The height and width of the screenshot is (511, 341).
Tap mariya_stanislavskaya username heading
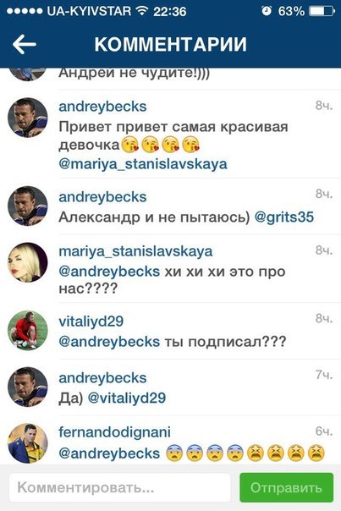[x=135, y=251]
